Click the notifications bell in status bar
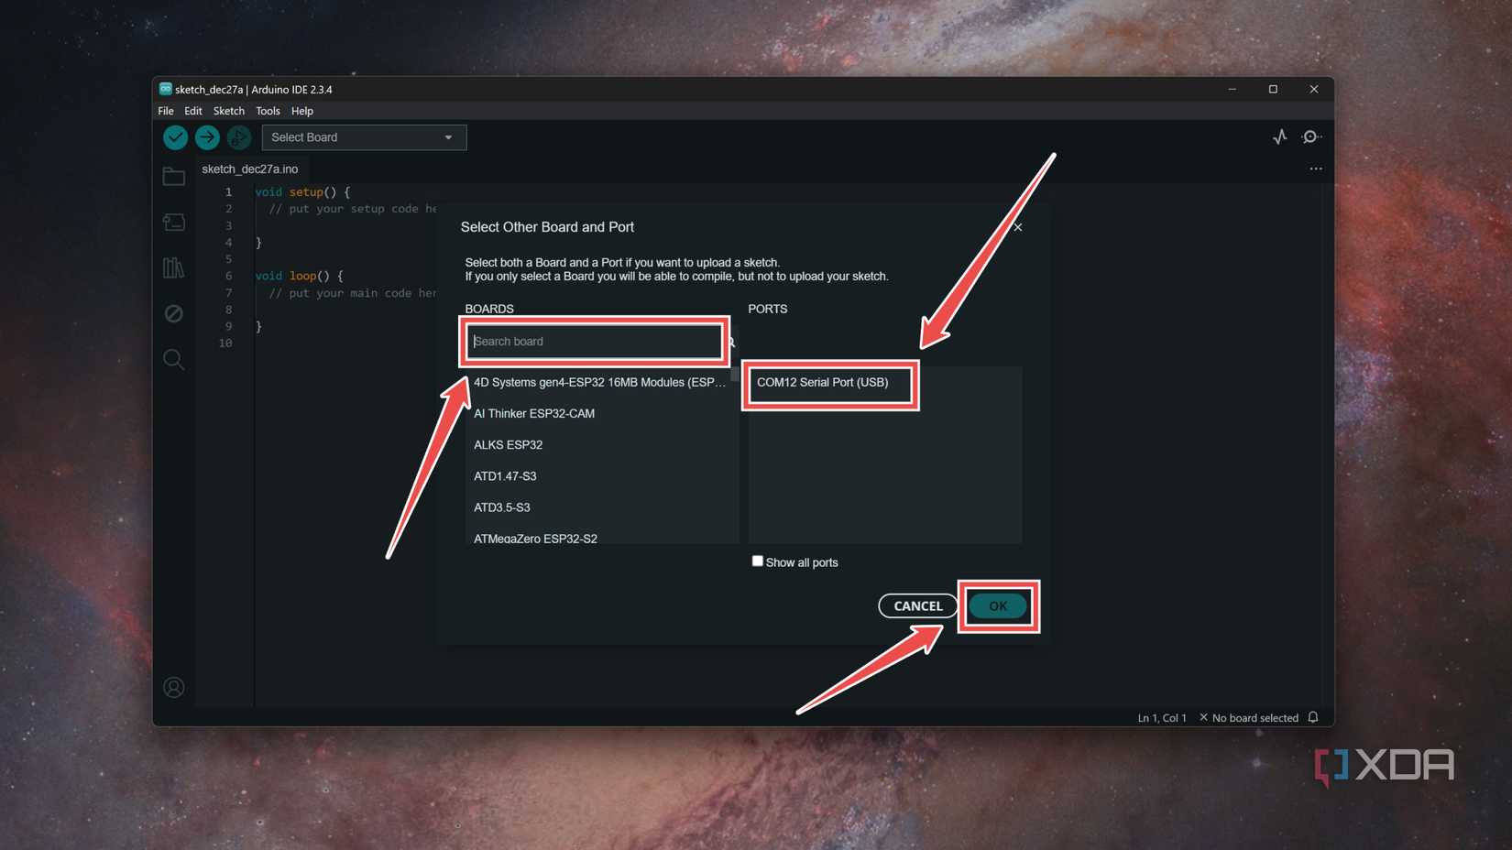Viewport: 1512px width, 850px height. click(x=1313, y=717)
